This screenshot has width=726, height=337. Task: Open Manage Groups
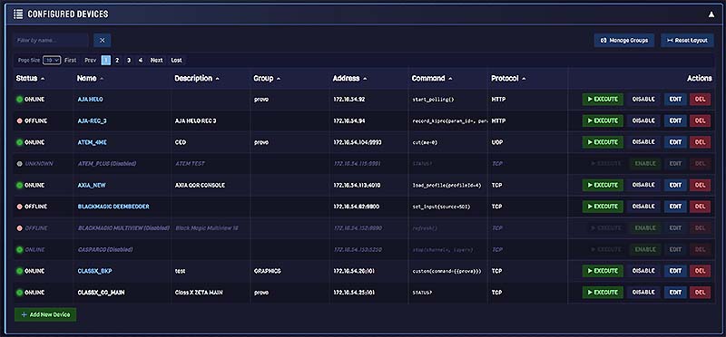[x=624, y=40]
